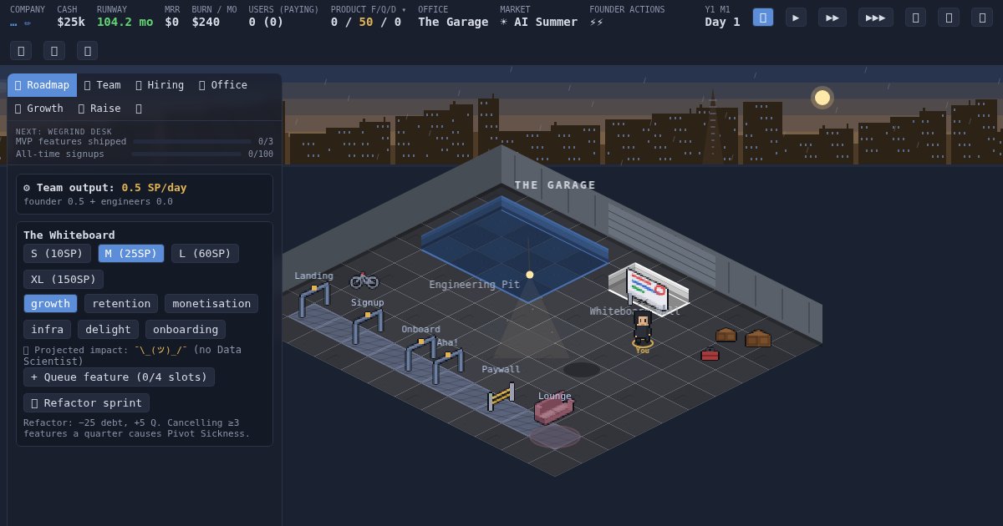Choose the growth feature category
Screen dimensions: 1003x526
50,303
